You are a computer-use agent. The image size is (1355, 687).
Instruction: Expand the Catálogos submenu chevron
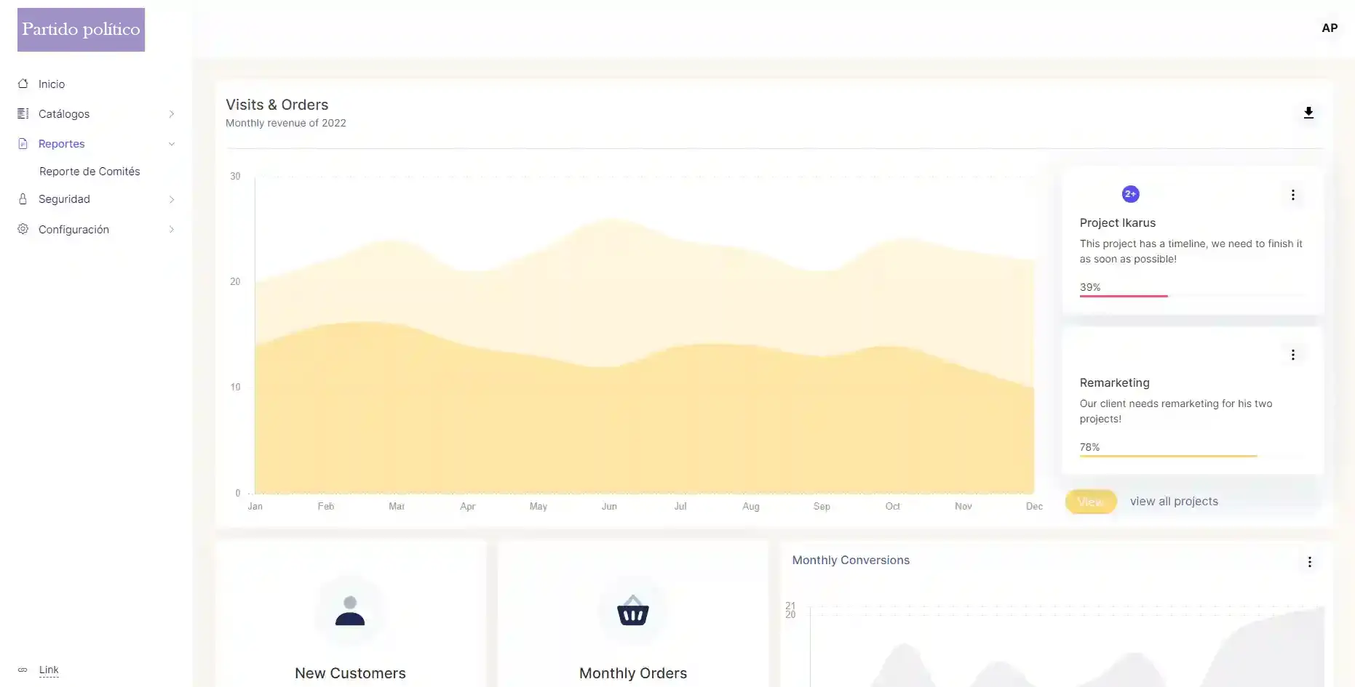[172, 114]
